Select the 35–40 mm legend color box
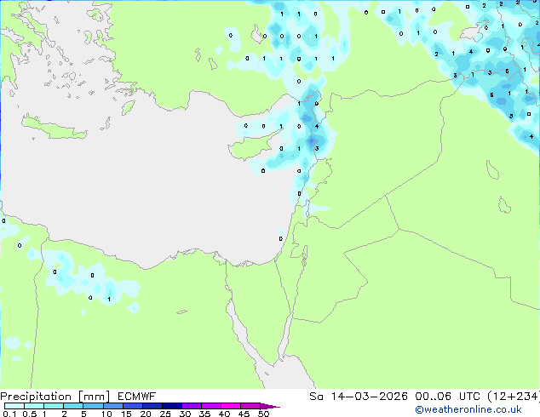540x417 pixels. (x=210, y=406)
